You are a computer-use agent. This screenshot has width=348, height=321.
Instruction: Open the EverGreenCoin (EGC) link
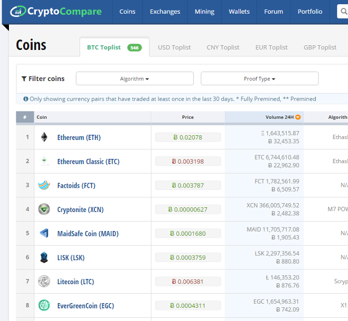click(86, 306)
